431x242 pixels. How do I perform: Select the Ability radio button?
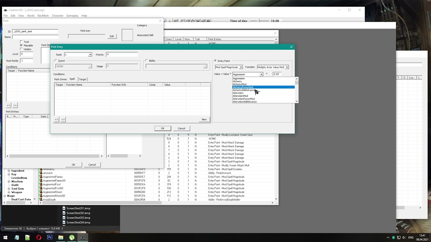coord(146,61)
